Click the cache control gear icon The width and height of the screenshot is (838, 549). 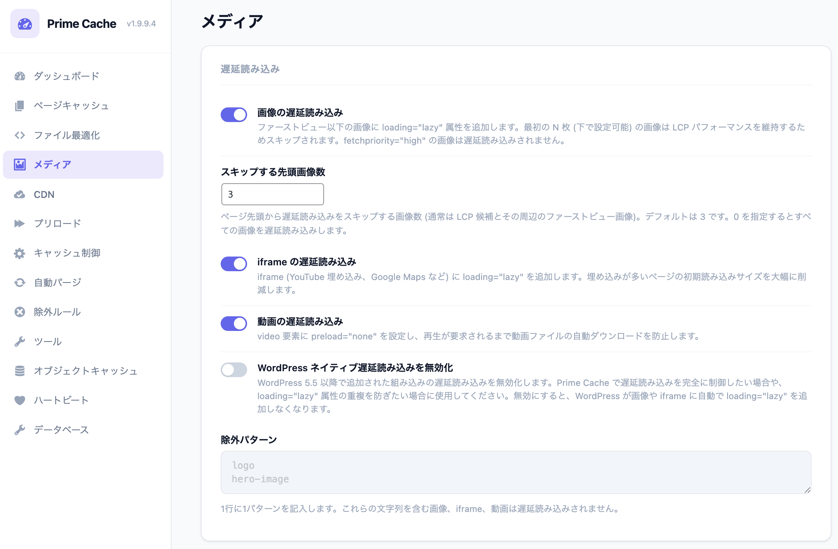pyautogui.click(x=20, y=253)
